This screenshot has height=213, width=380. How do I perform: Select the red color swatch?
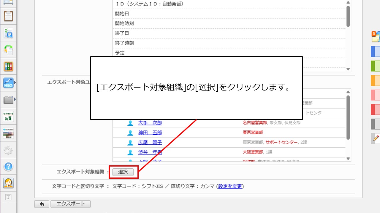375,110
